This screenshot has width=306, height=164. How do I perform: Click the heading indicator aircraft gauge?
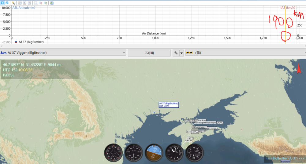(x=113, y=152)
